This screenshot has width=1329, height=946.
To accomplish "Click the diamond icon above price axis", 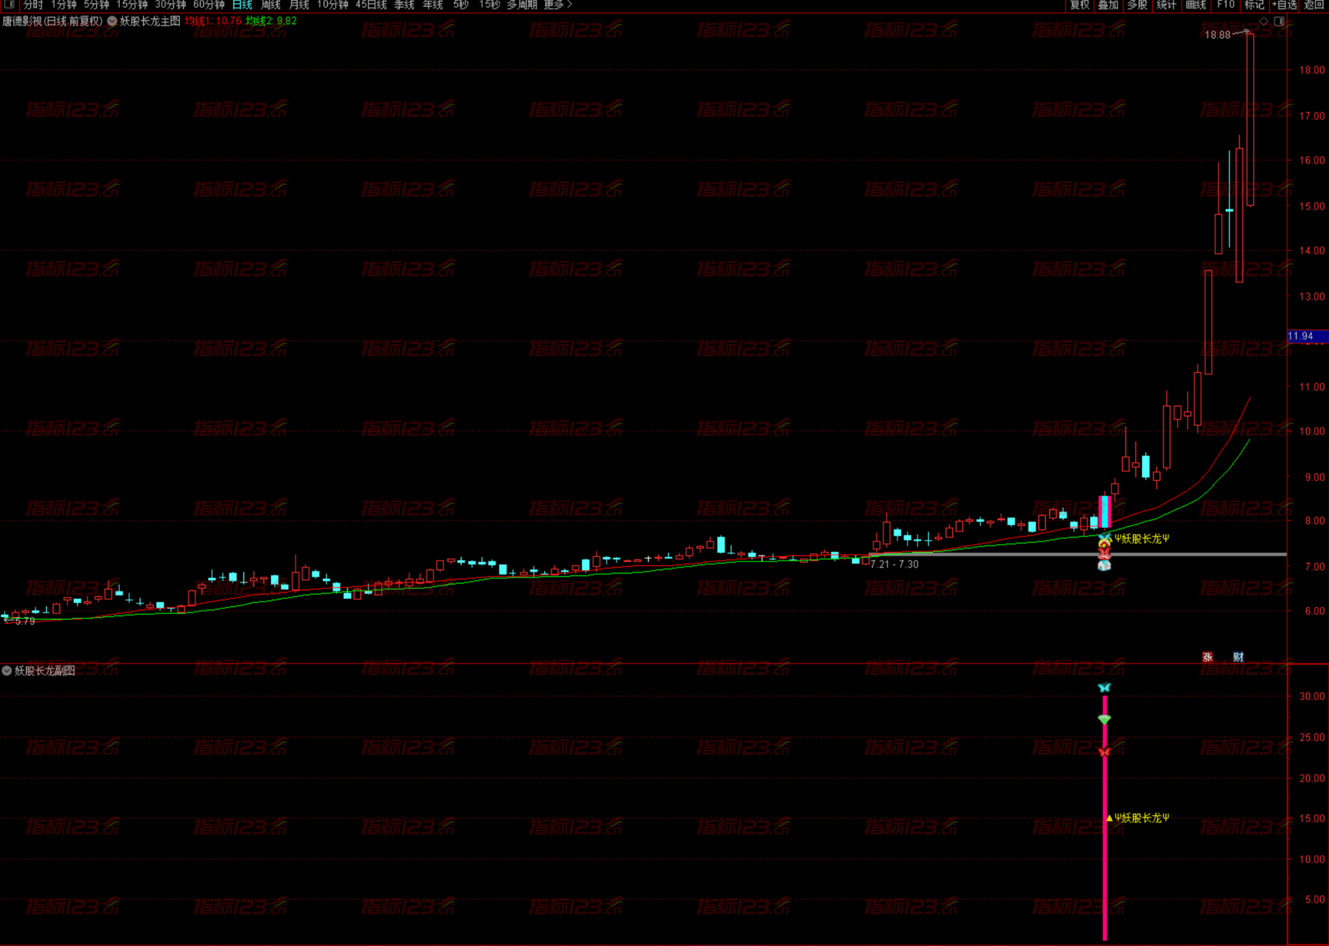I will coord(1264,21).
